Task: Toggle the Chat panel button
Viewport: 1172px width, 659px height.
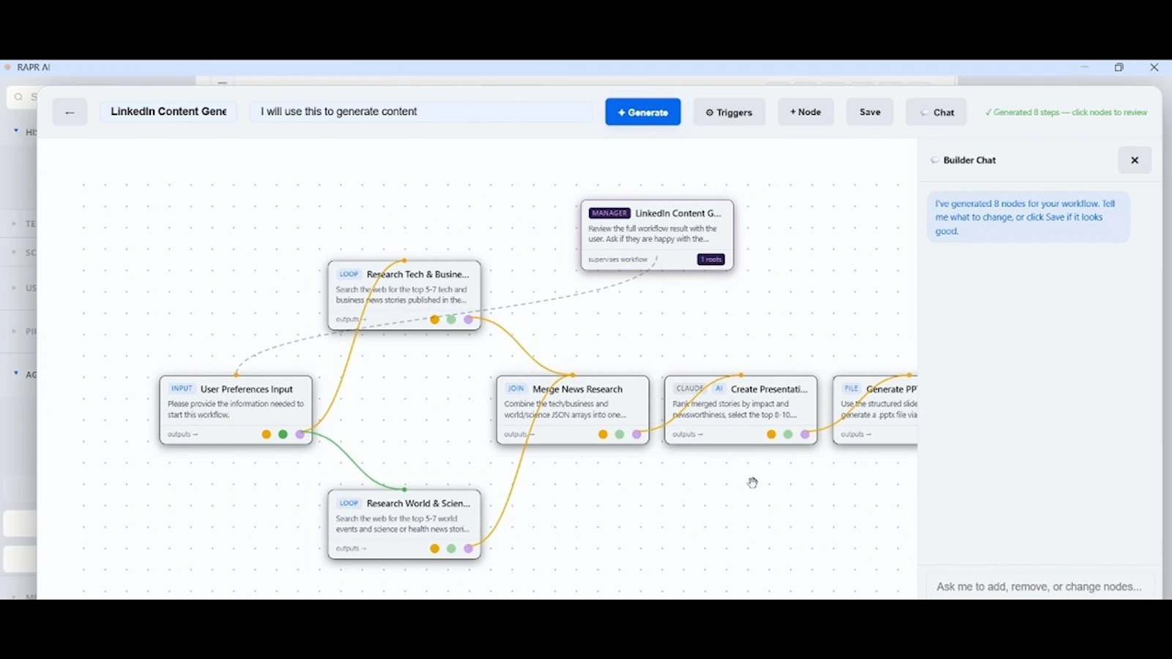Action: (x=936, y=112)
